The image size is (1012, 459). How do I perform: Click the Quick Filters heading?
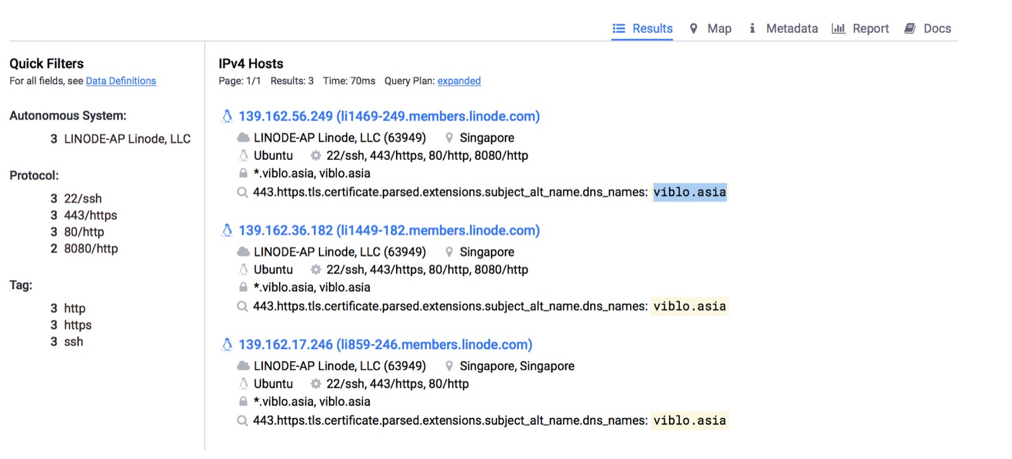click(47, 64)
